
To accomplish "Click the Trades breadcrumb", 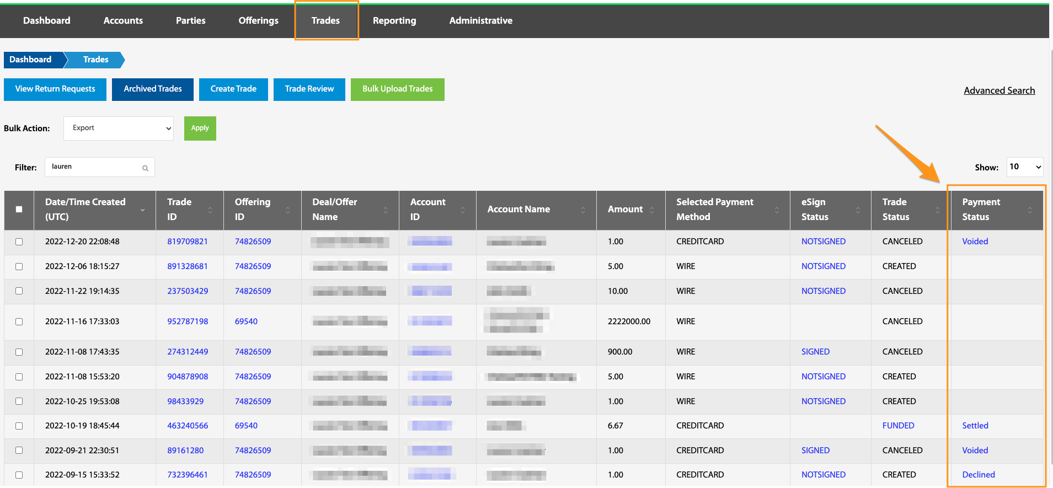I will tap(95, 60).
